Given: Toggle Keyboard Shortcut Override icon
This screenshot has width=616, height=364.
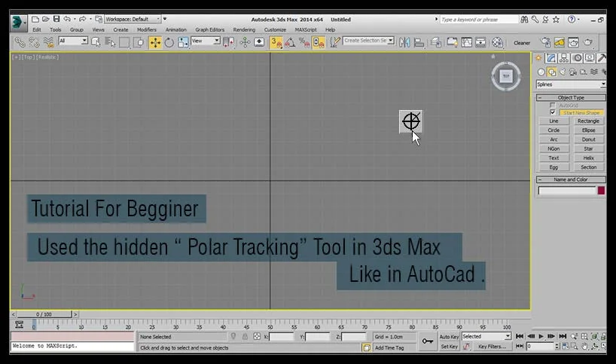Looking at the screenshot, I should coord(259,42).
